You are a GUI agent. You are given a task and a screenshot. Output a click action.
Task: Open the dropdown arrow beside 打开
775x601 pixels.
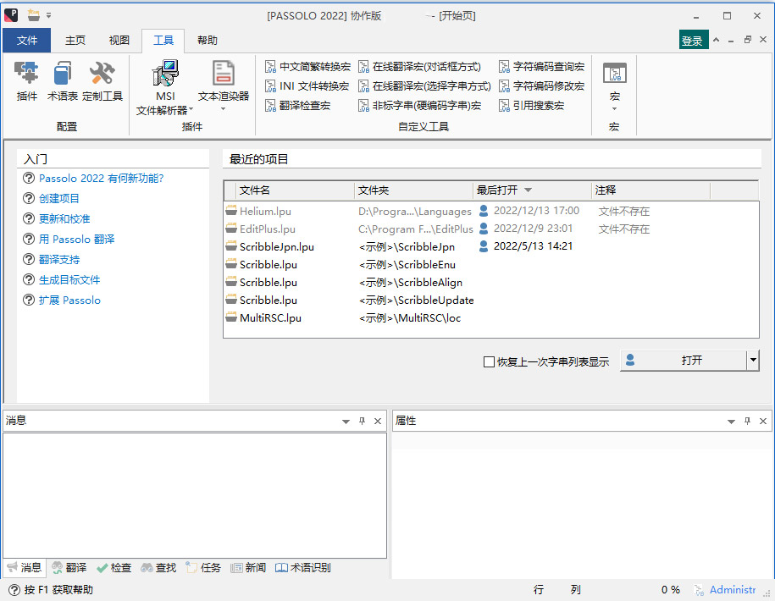tap(752, 360)
